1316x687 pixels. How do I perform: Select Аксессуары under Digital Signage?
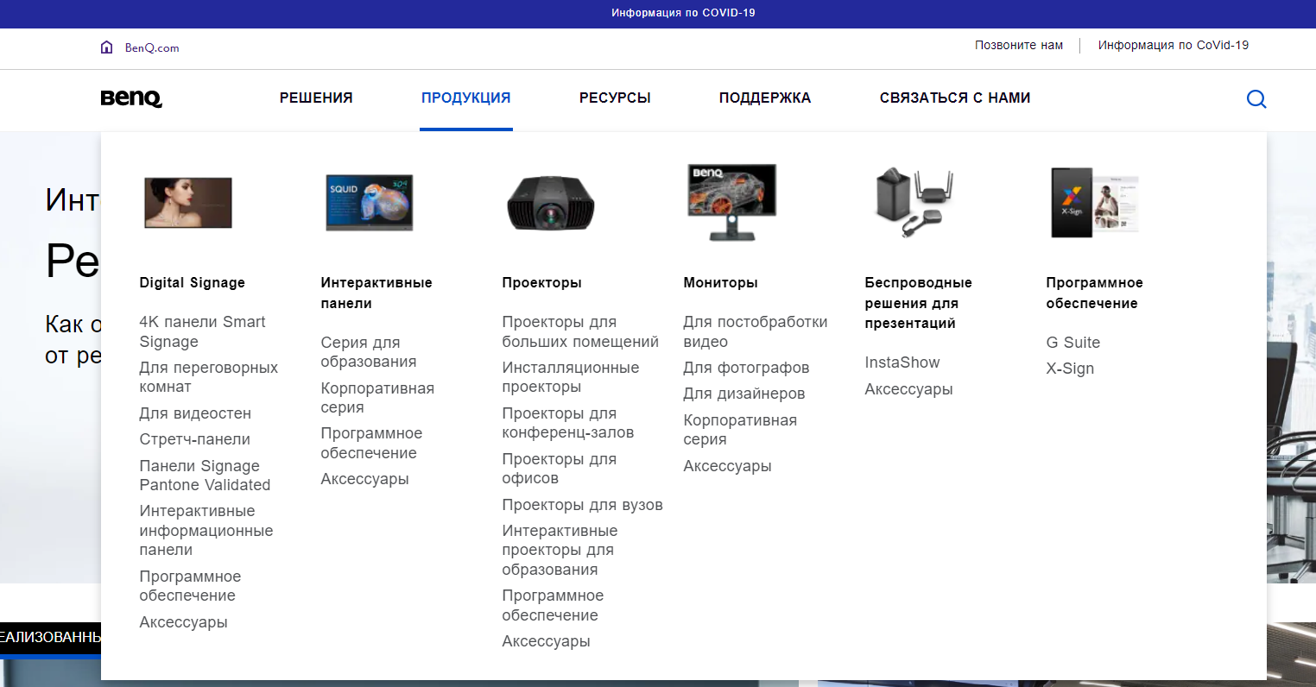184,622
